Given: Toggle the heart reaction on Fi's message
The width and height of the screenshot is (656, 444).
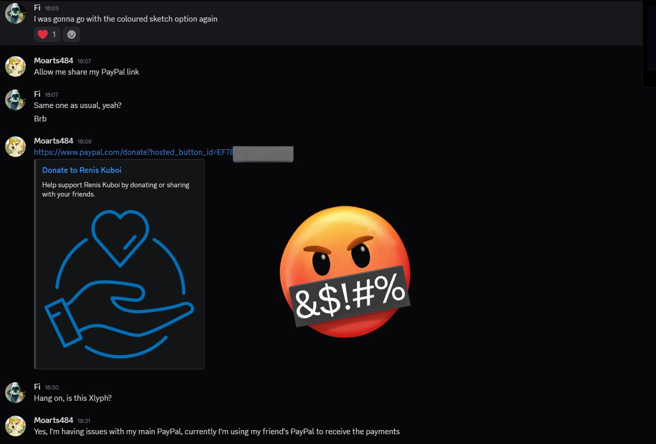Looking at the screenshot, I should click(47, 34).
